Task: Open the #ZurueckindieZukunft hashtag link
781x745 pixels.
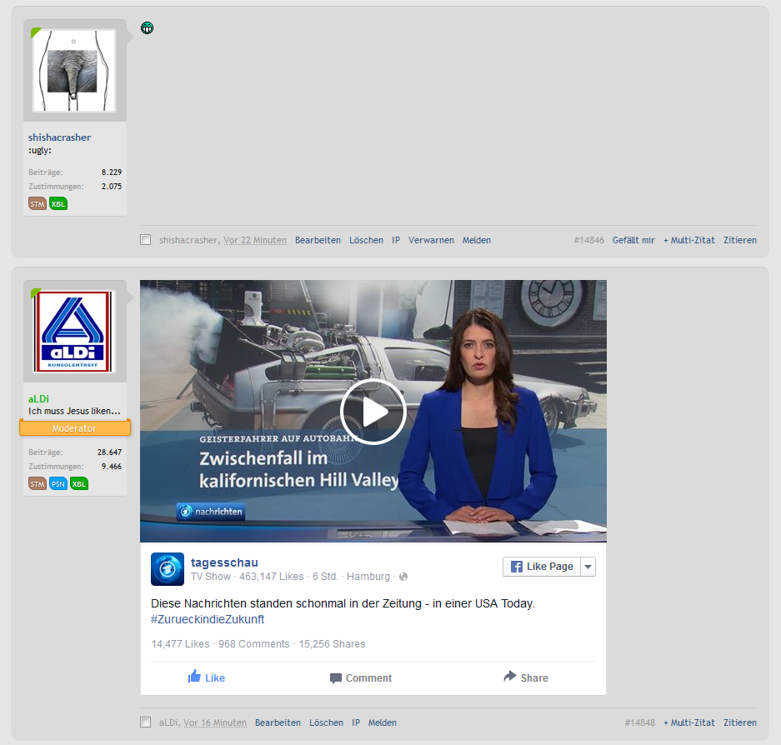Action: [208, 619]
